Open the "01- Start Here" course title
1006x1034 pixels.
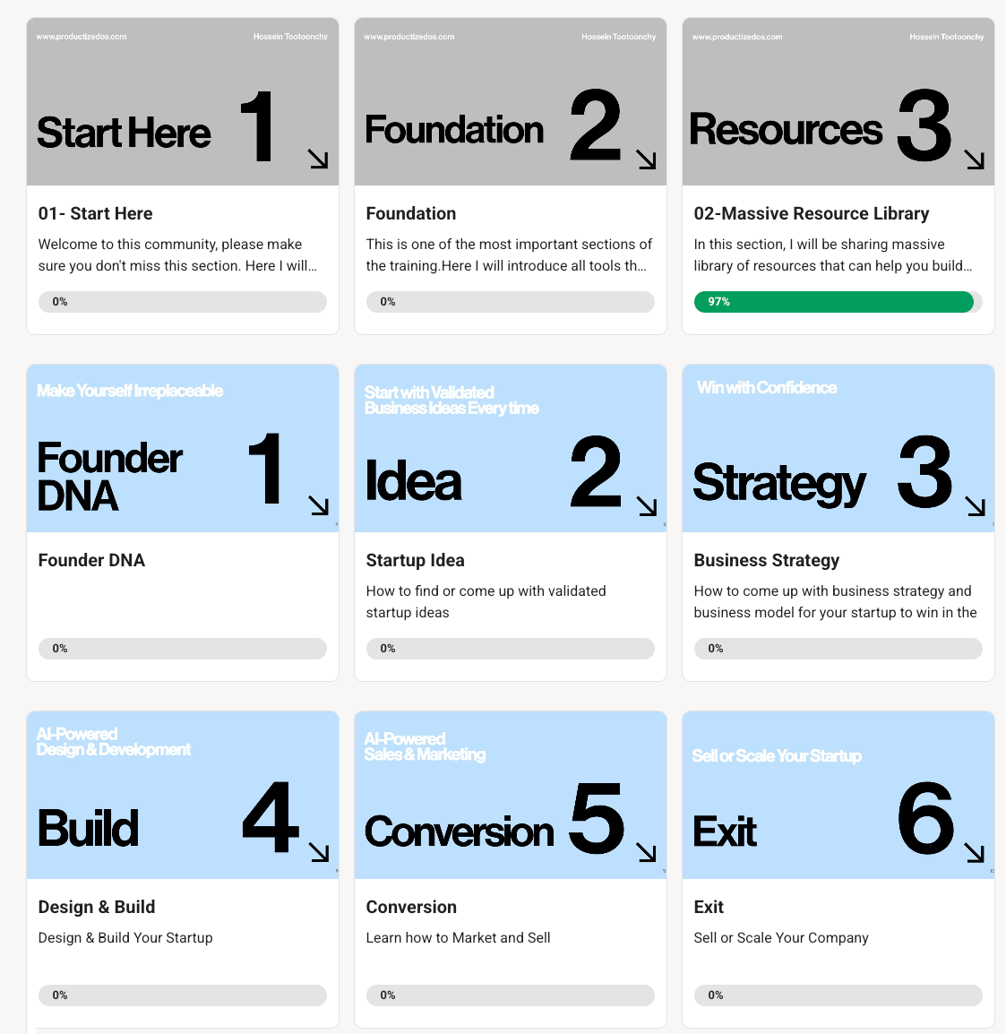[95, 213]
